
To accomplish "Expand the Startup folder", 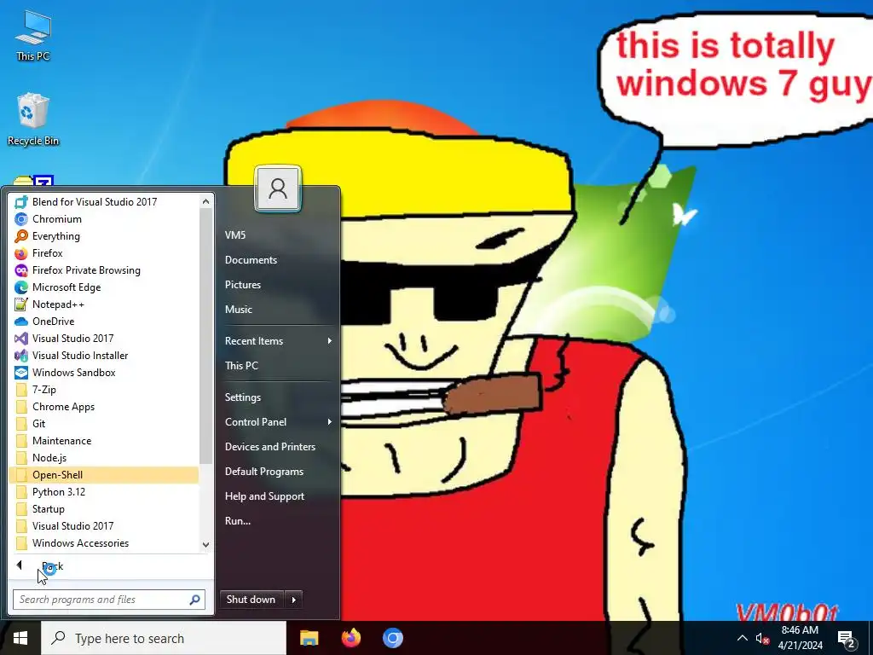I will [x=103, y=509].
